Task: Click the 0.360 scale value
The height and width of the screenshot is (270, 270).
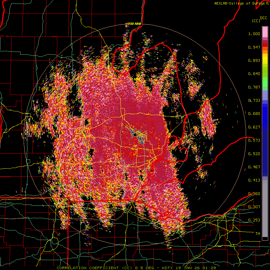Action: coord(254,194)
